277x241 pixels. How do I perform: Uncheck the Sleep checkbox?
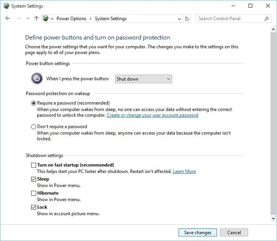click(33, 179)
